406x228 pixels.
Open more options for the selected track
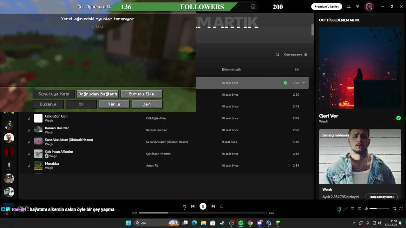coord(303,83)
